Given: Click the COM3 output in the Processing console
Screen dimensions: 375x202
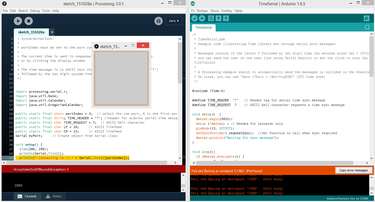Looking at the screenshot, I should click(x=18, y=185).
